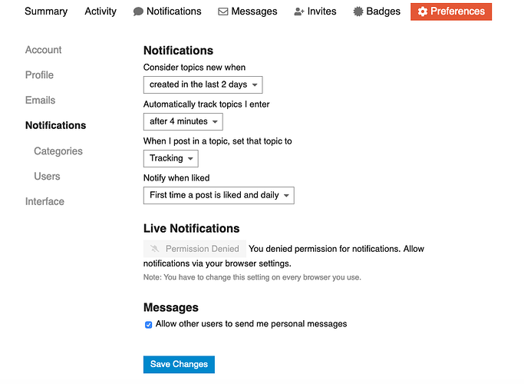The image size is (524, 384).
Task: Go to Account preferences
Action: 44,50
